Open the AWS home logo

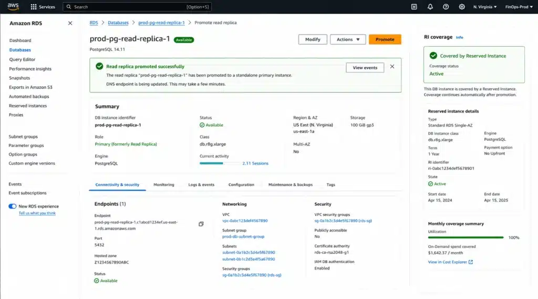13,6
